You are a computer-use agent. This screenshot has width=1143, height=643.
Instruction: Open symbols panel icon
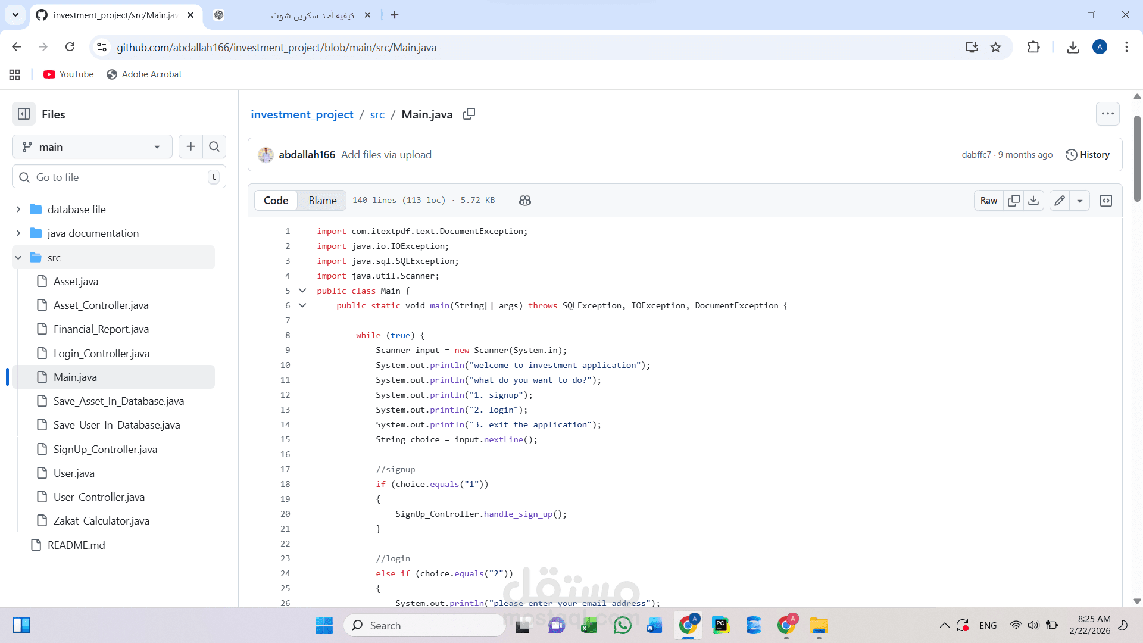[1106, 201]
